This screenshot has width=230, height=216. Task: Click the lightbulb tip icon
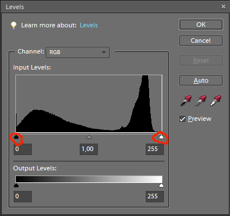[x=14, y=25]
